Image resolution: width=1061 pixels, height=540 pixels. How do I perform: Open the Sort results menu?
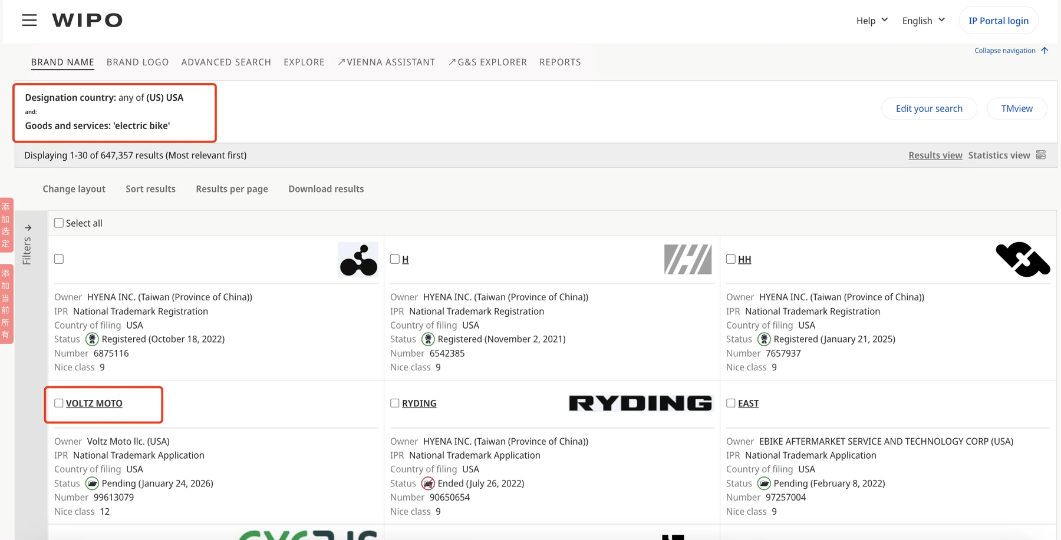(150, 189)
